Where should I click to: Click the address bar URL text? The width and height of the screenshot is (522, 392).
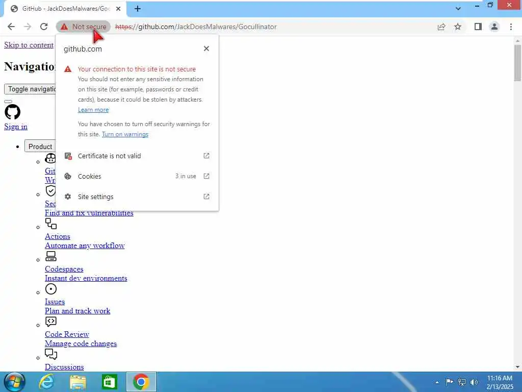pos(196,27)
